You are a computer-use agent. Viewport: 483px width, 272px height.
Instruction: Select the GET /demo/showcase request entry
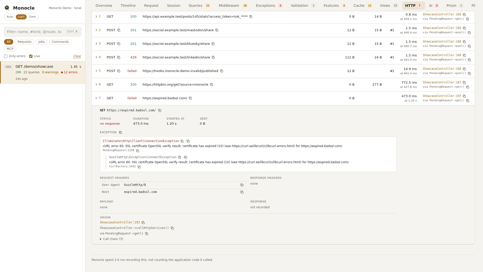43,73
